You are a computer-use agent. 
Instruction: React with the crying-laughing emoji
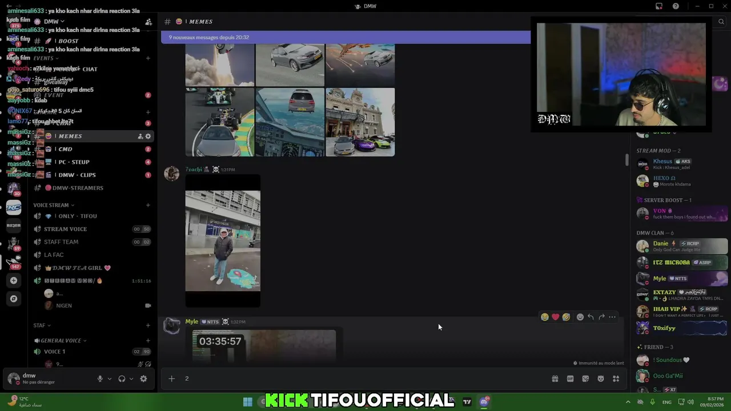[545, 317]
